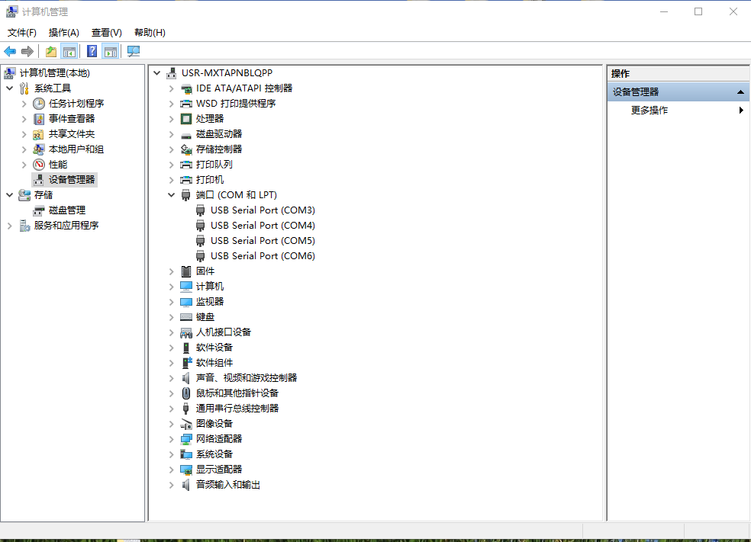The height and width of the screenshot is (542, 751).
Task: Select USB Serial Port (COM4)
Action: (263, 226)
